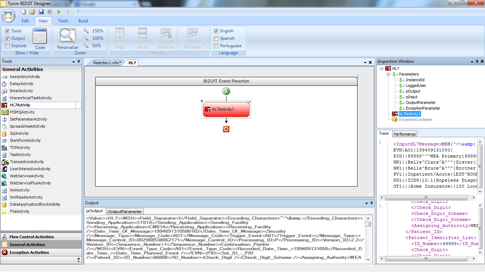Pick TCPActivity from toolbox
Screen dimensions: 485x272
20,148
